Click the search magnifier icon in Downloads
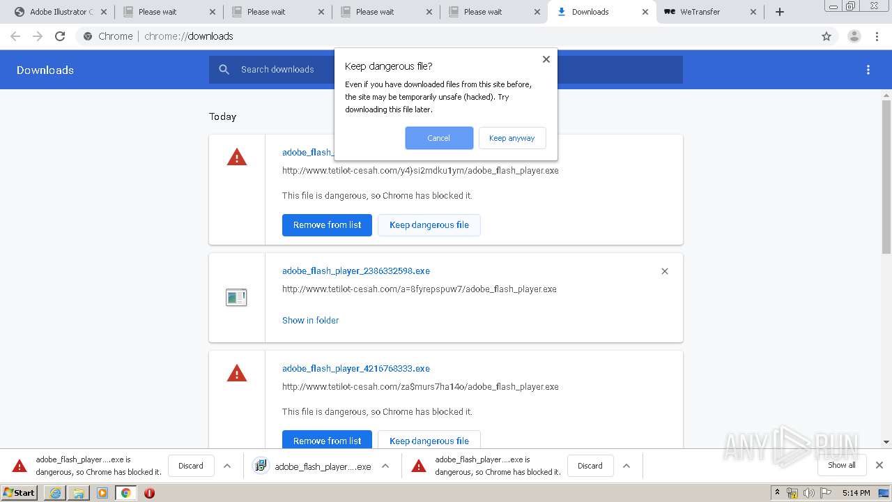This screenshot has height=502, width=892. 224,69
